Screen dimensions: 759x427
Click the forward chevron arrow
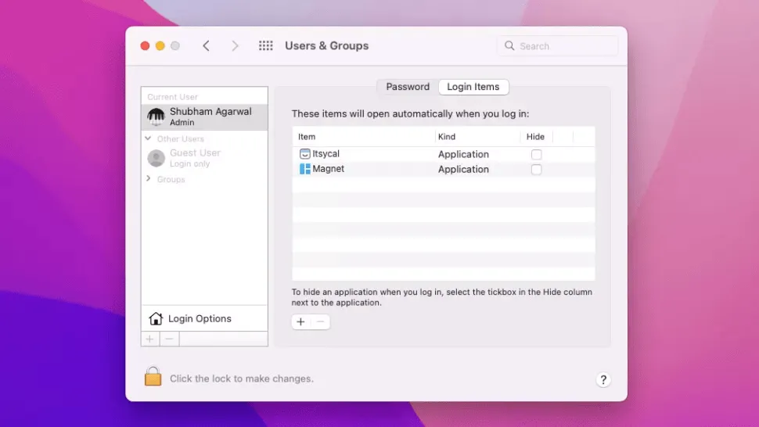(x=235, y=46)
